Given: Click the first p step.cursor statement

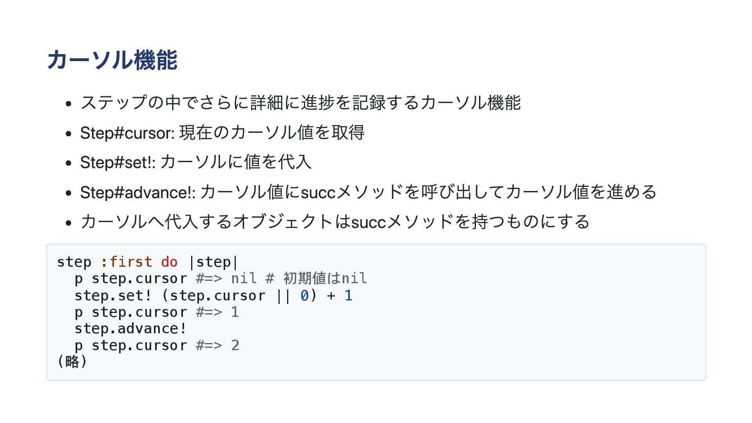Looking at the screenshot, I should pyautogui.click(x=131, y=278).
